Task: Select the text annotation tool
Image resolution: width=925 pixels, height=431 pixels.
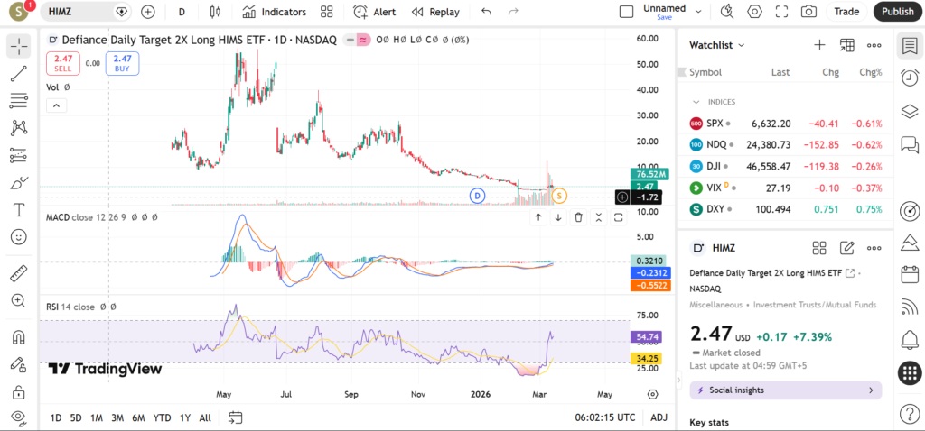Action: [18, 210]
